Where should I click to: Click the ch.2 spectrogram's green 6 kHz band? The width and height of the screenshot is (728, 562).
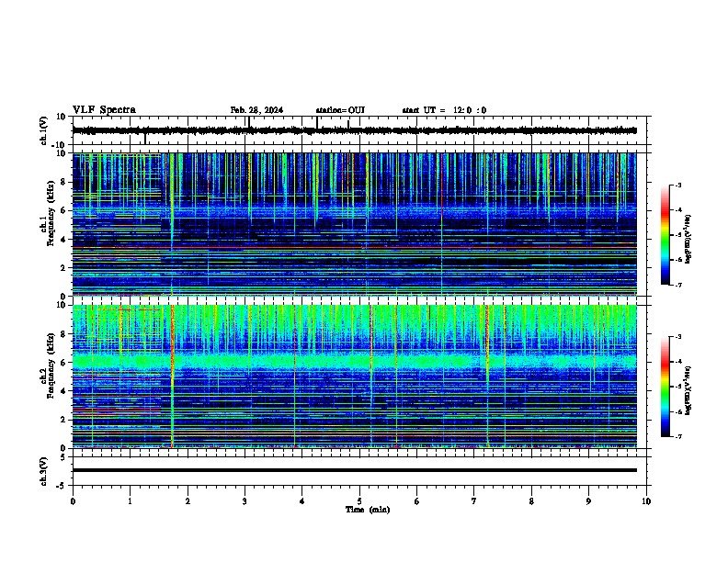pos(354,360)
